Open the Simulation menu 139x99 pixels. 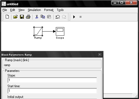tap(34, 10)
